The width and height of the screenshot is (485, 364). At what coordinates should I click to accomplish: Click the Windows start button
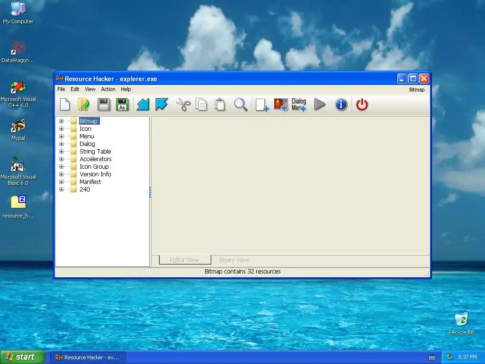pyautogui.click(x=23, y=357)
